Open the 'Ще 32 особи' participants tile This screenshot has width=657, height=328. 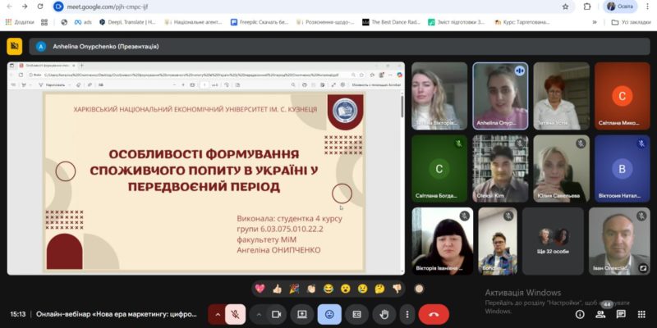pyautogui.click(x=553, y=240)
